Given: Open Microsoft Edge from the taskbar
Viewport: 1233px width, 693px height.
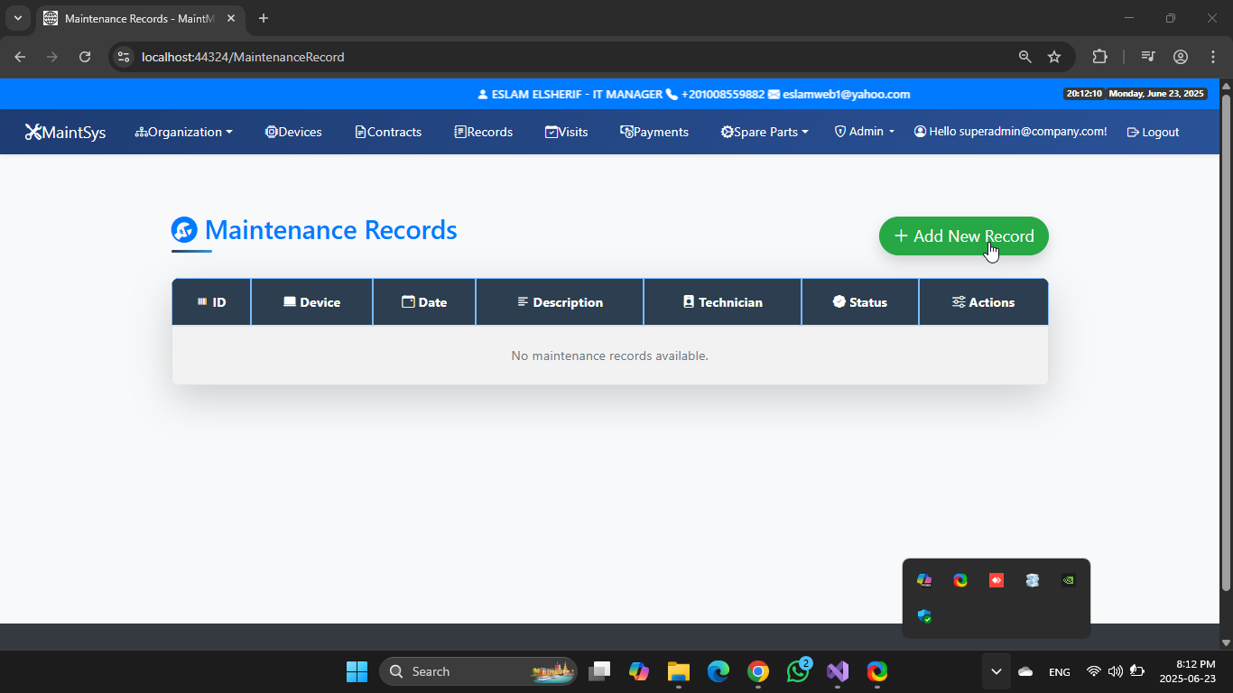Looking at the screenshot, I should (x=718, y=671).
